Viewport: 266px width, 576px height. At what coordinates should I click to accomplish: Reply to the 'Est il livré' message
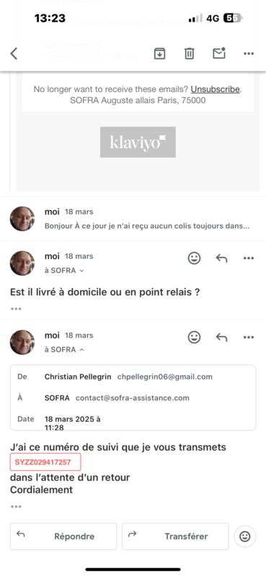[221, 258]
